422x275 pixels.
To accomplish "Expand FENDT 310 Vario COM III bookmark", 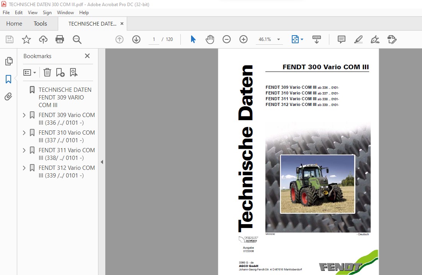I will [x=24, y=133].
